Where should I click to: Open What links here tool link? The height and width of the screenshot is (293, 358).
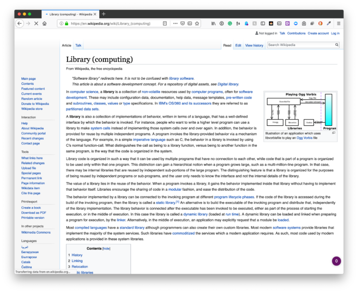(32, 158)
